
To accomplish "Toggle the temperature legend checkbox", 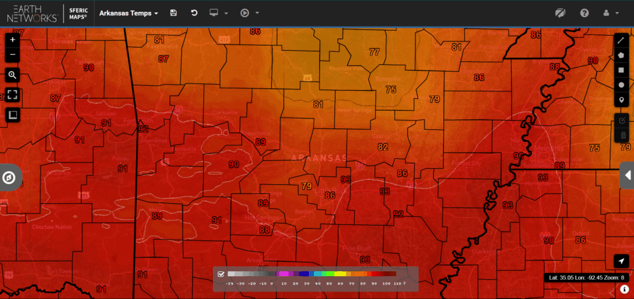I will pyautogui.click(x=221, y=274).
